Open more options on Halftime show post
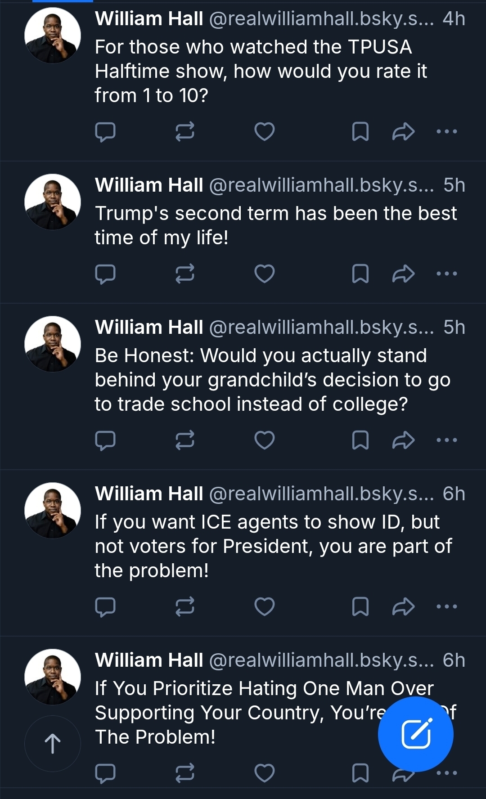Viewport: 486px width, 799px height. [x=447, y=132]
